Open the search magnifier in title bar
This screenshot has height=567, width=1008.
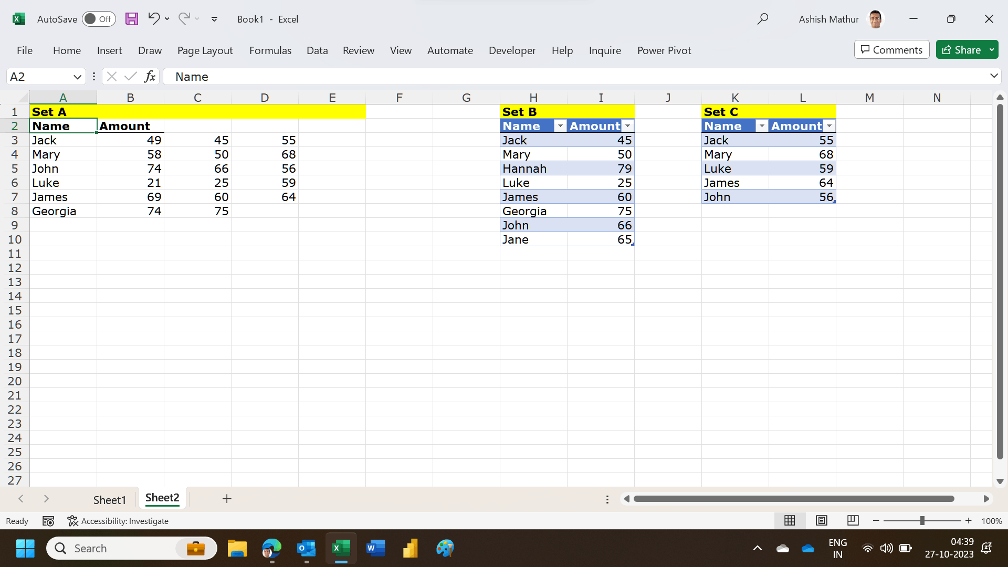click(x=763, y=19)
